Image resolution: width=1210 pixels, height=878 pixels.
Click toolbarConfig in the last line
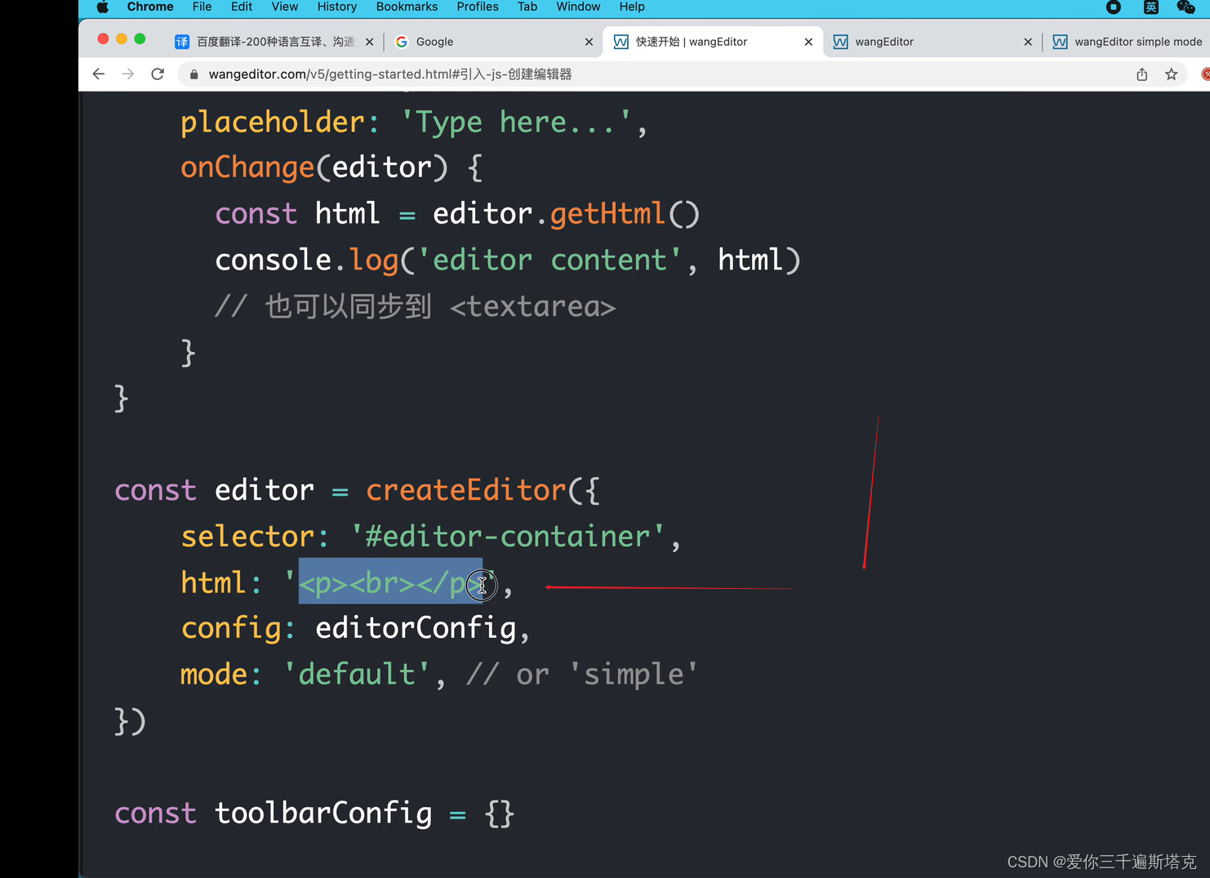[x=323, y=813]
